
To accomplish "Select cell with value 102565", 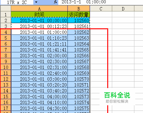I will point(79,50).
